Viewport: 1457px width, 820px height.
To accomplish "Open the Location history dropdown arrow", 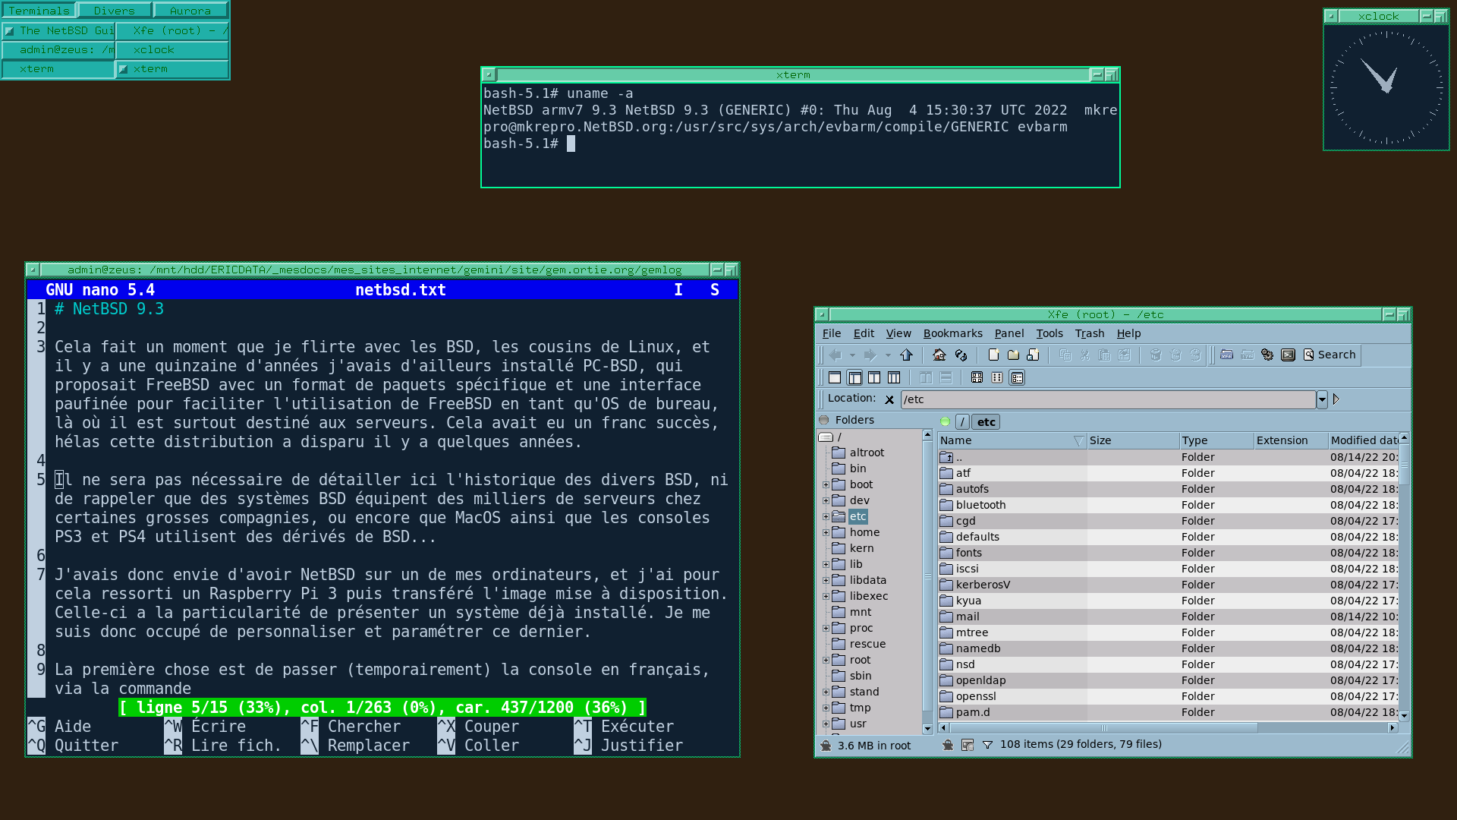I will (x=1322, y=399).
